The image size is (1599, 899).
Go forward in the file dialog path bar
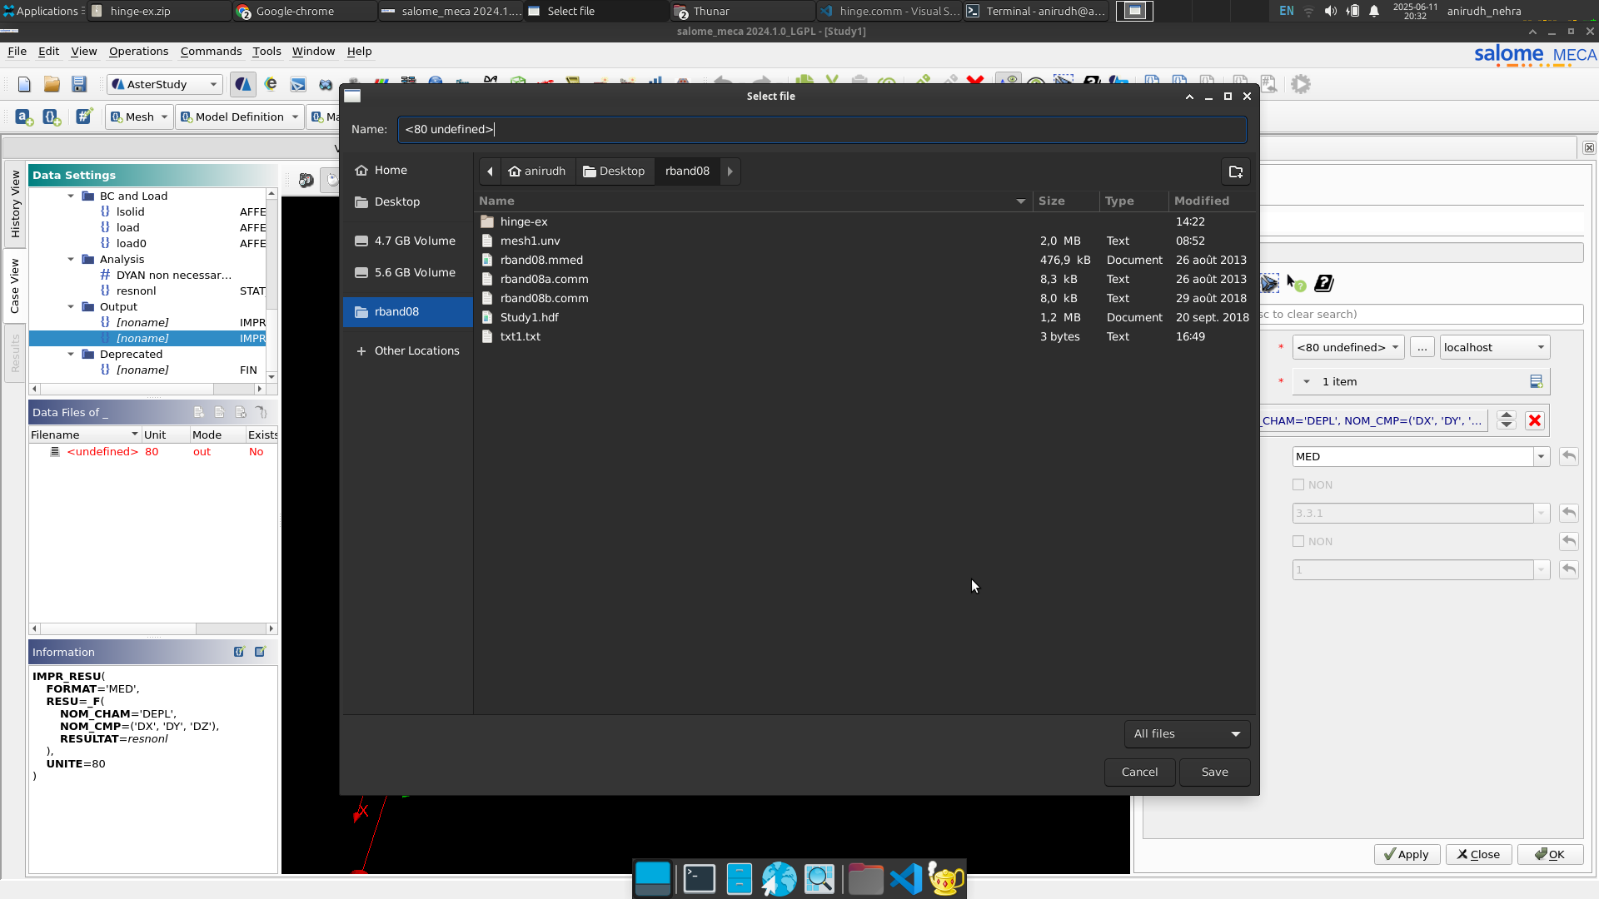point(730,171)
